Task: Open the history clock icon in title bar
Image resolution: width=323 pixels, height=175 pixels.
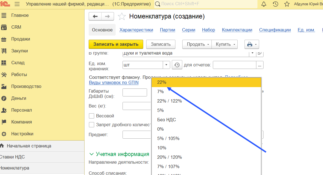Action: pos(275,4)
